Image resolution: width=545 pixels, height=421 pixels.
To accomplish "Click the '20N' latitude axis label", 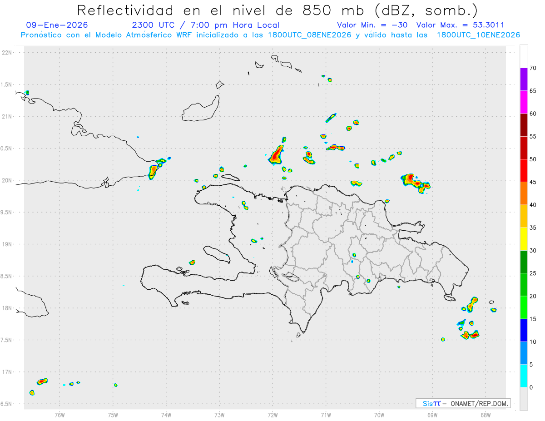I will (7, 180).
